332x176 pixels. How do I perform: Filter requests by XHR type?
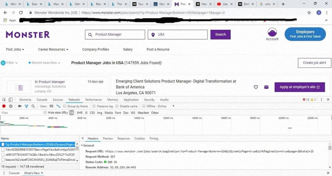pyautogui.click(x=80, y=113)
